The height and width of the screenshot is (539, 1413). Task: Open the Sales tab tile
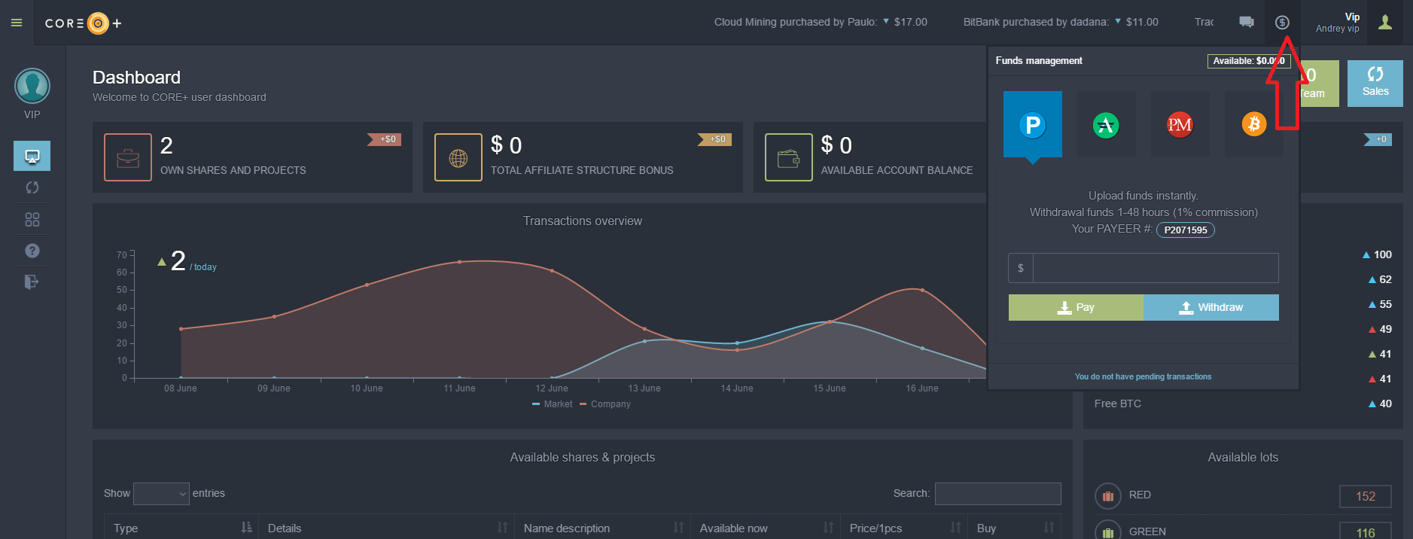(x=1375, y=83)
